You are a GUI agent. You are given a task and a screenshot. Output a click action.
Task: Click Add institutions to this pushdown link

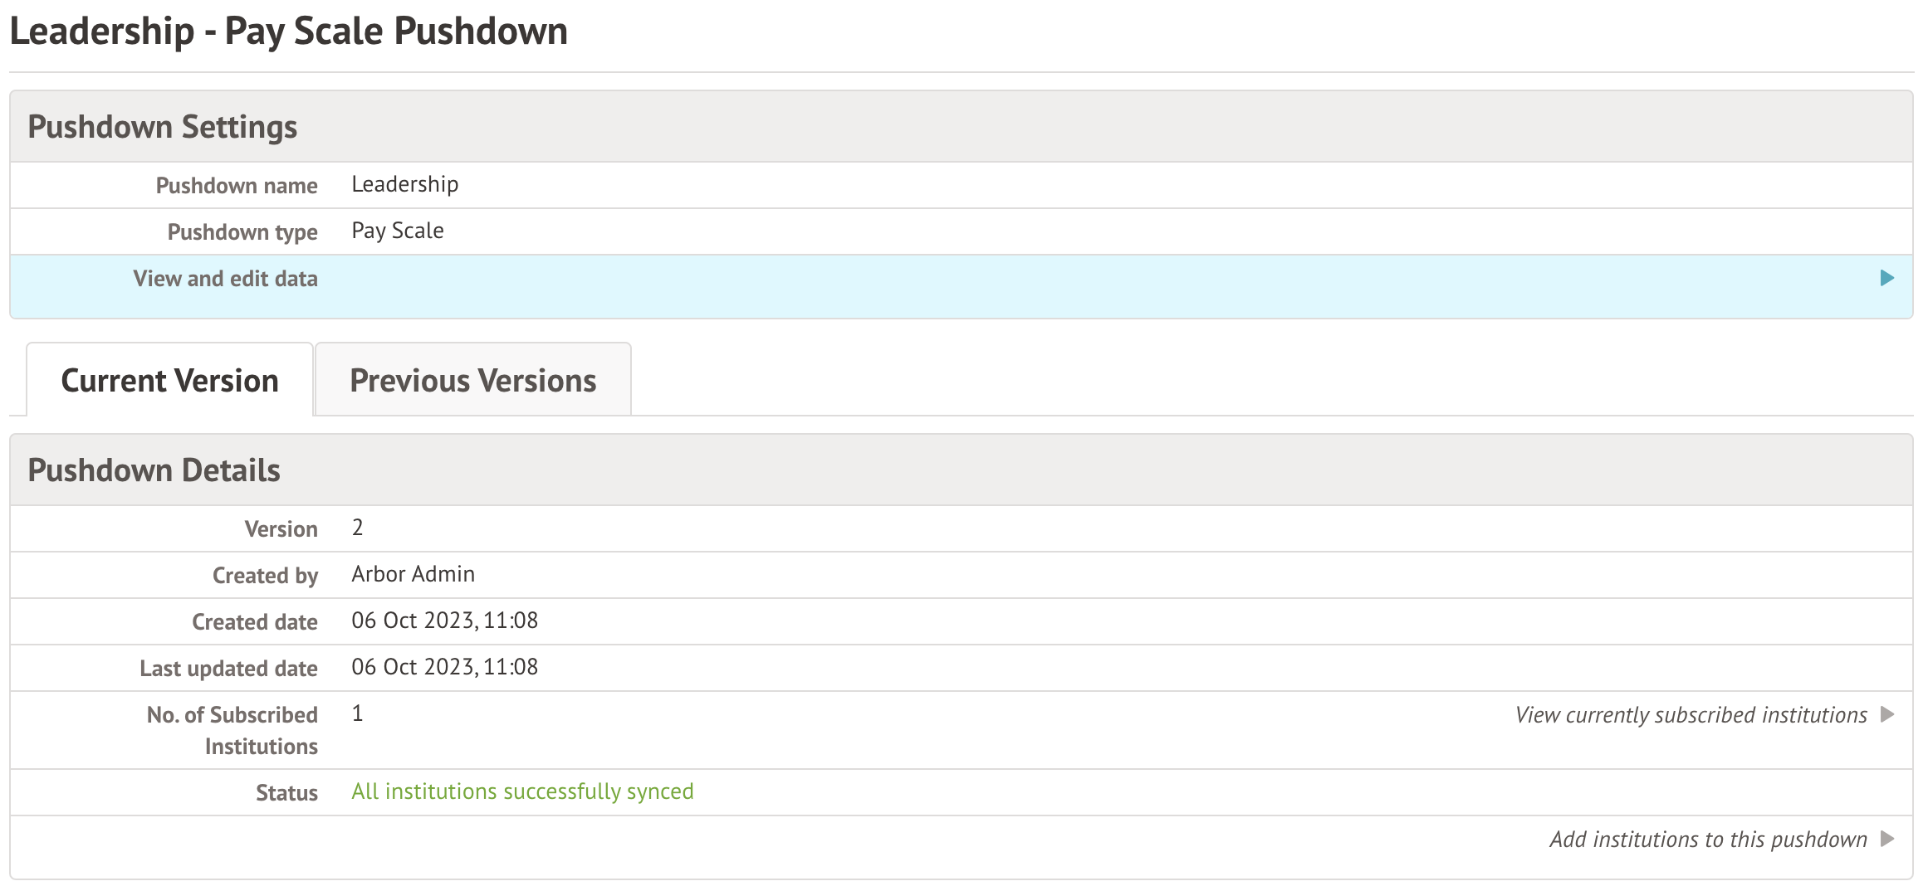[x=1708, y=840]
